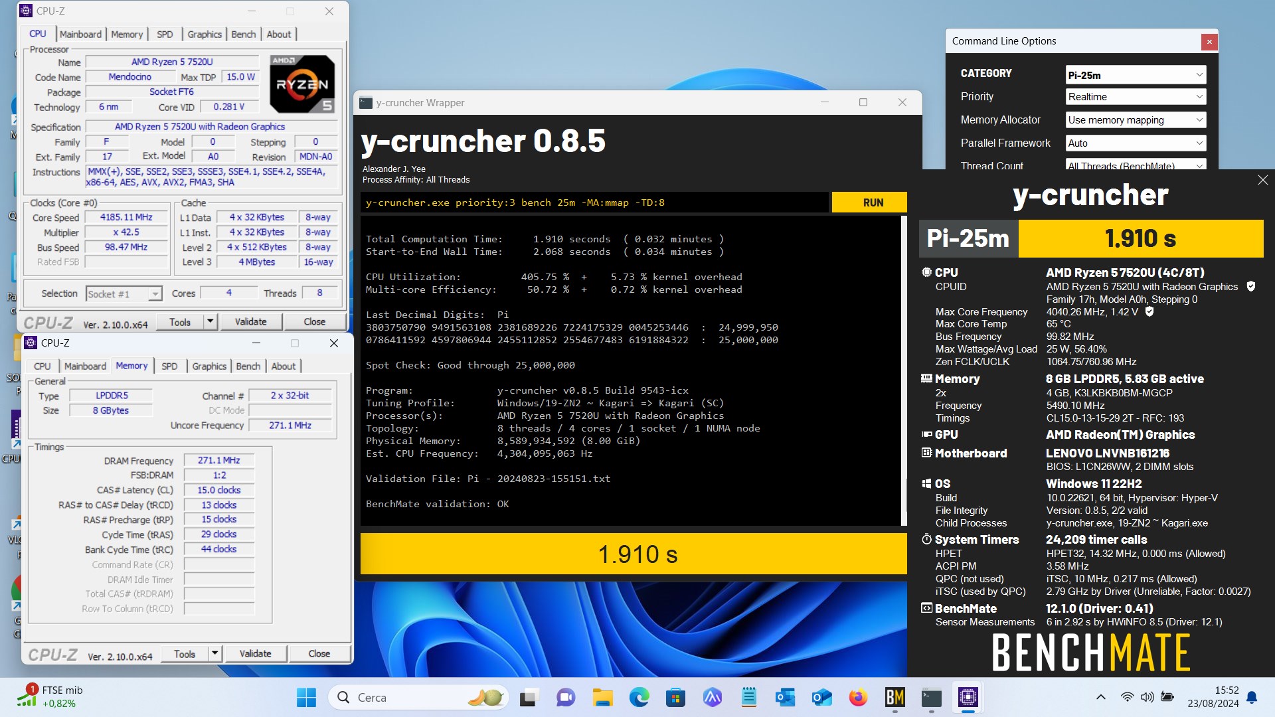Open Notepad from the taskbar
The image size is (1275, 717).
(x=748, y=697)
